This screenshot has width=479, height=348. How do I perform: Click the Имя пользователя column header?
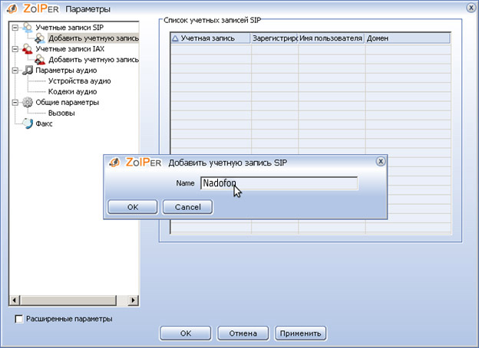(x=331, y=38)
